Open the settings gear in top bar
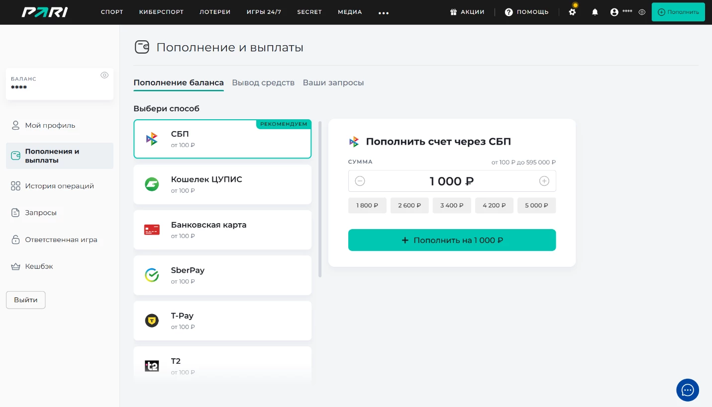The height and width of the screenshot is (407, 712). 572,12
